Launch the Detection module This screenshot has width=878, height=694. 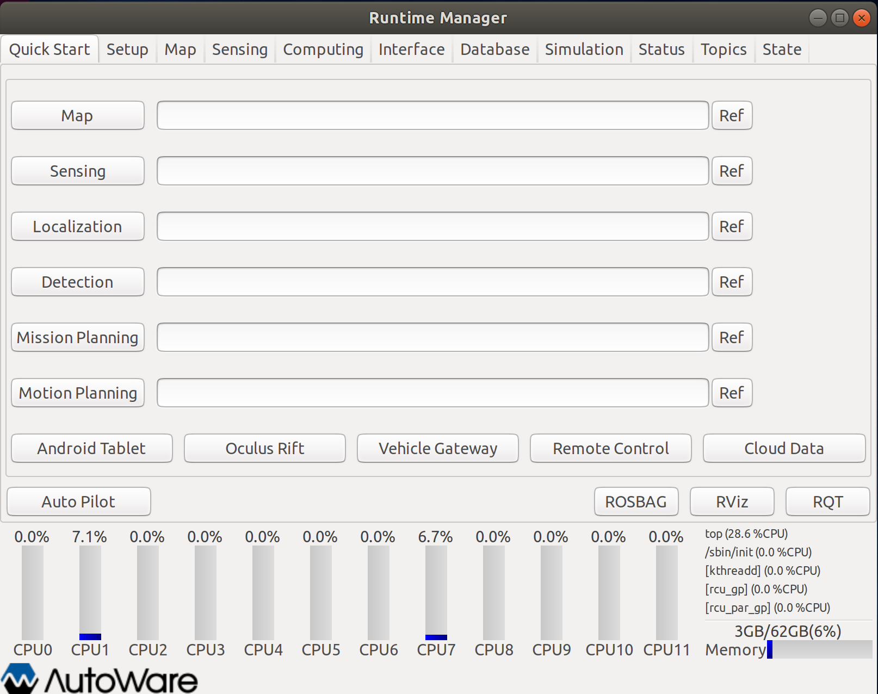(x=77, y=282)
